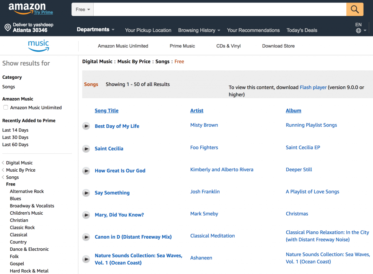The width and height of the screenshot is (373, 274).
Task: Select Dance & Electronic genre
Action: (x=29, y=249)
